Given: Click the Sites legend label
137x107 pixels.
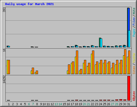Looking at the screenshot, I should 134,70.
